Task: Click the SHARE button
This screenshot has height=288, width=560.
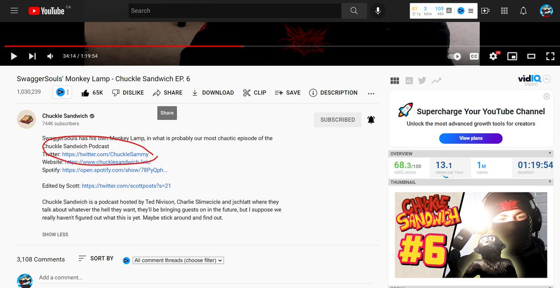Action: pos(168,93)
